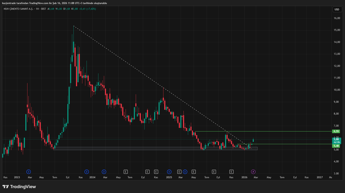Click the 6,55 green price label
This screenshot has height=193, width=345.
(x=336, y=131)
